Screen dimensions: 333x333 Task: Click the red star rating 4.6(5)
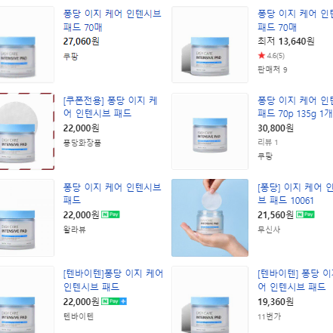coord(271,55)
